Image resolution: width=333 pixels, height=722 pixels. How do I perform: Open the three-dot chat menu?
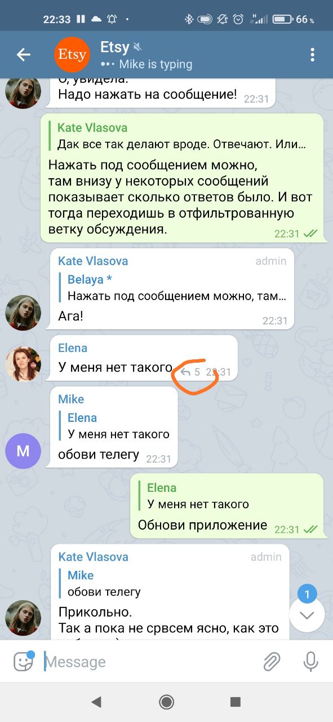click(312, 55)
